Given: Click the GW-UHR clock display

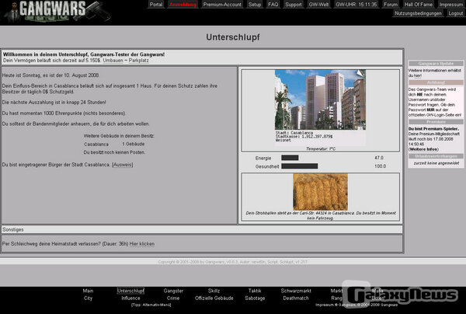Looking at the screenshot, I should click(x=356, y=5).
